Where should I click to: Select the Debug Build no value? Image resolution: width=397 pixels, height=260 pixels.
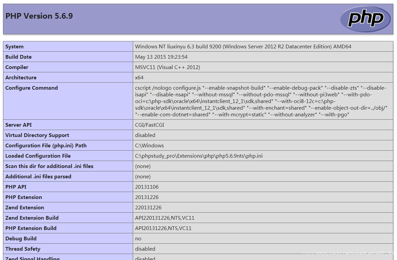point(137,238)
